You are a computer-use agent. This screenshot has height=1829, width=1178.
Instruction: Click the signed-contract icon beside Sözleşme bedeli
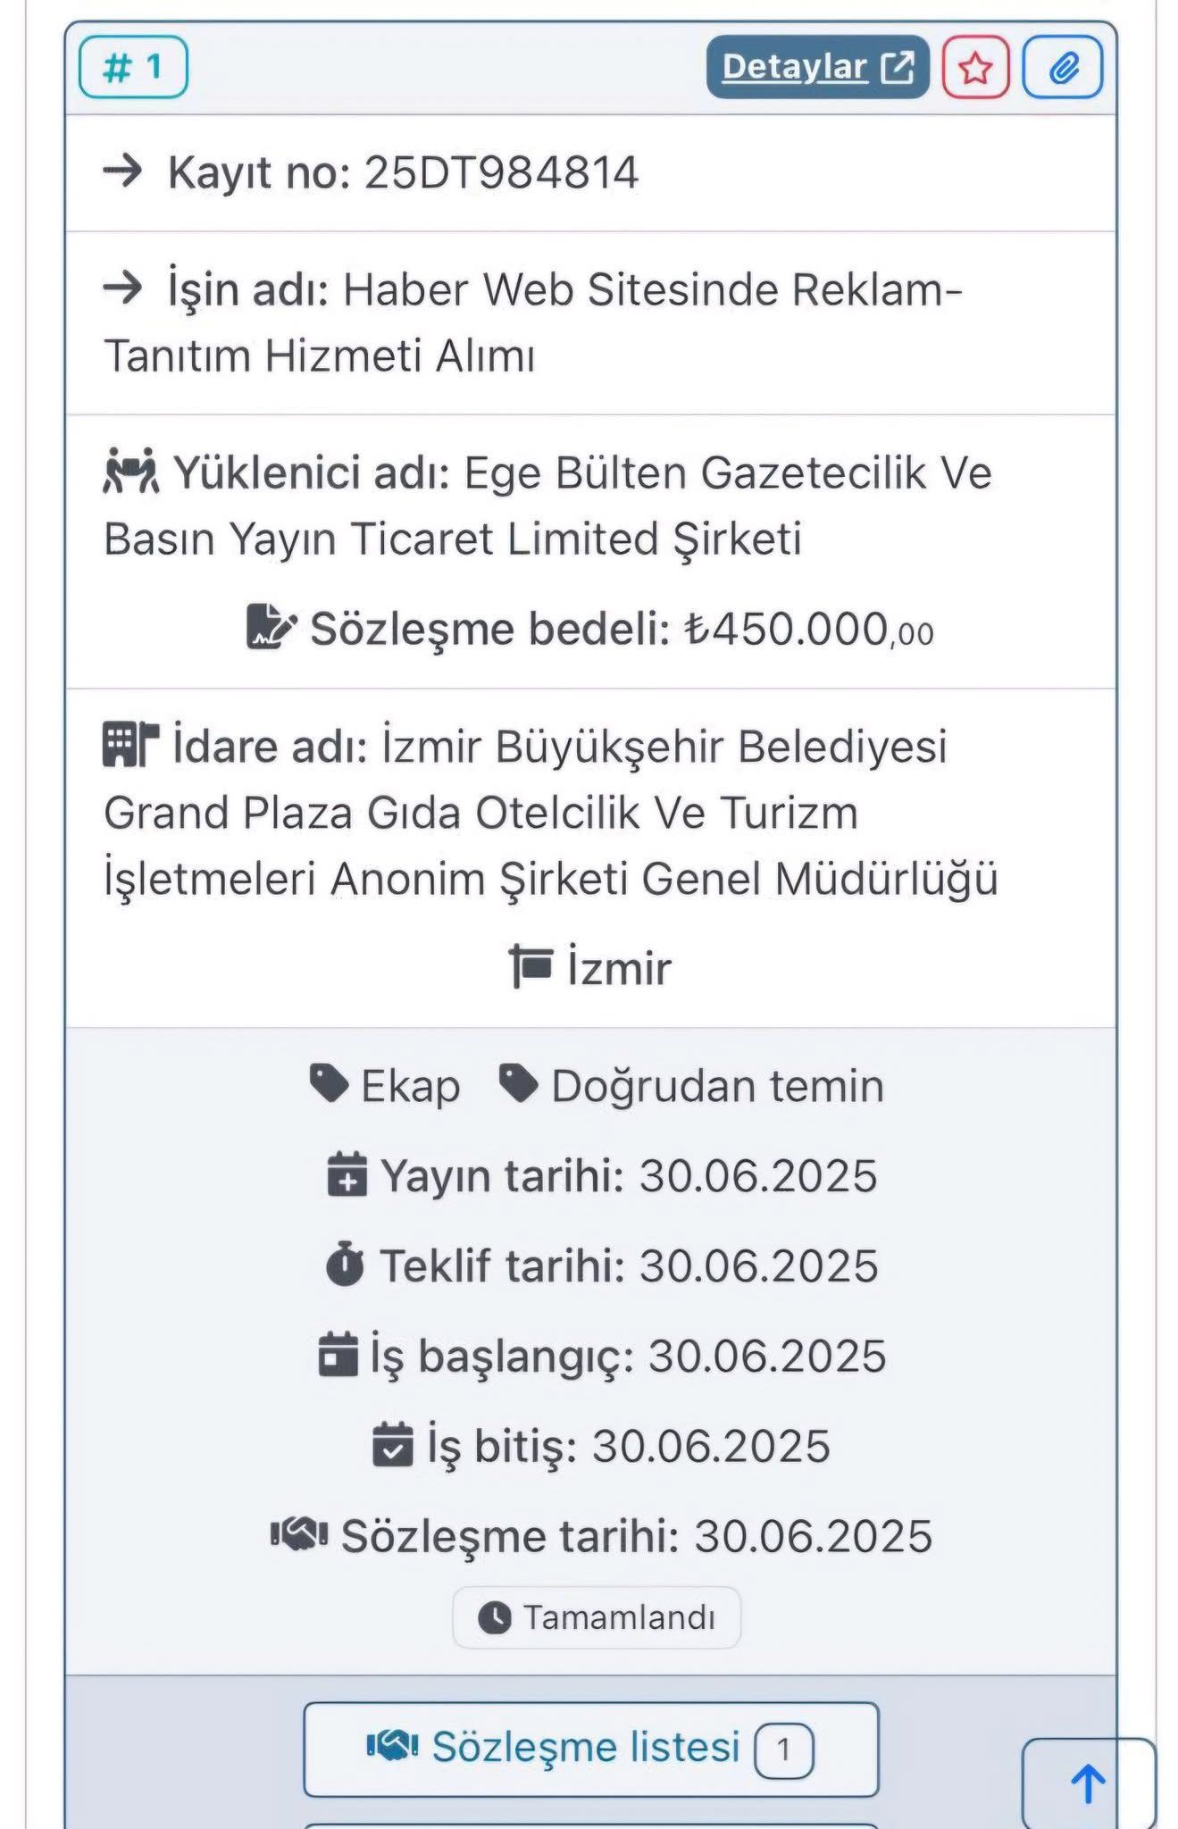[270, 627]
